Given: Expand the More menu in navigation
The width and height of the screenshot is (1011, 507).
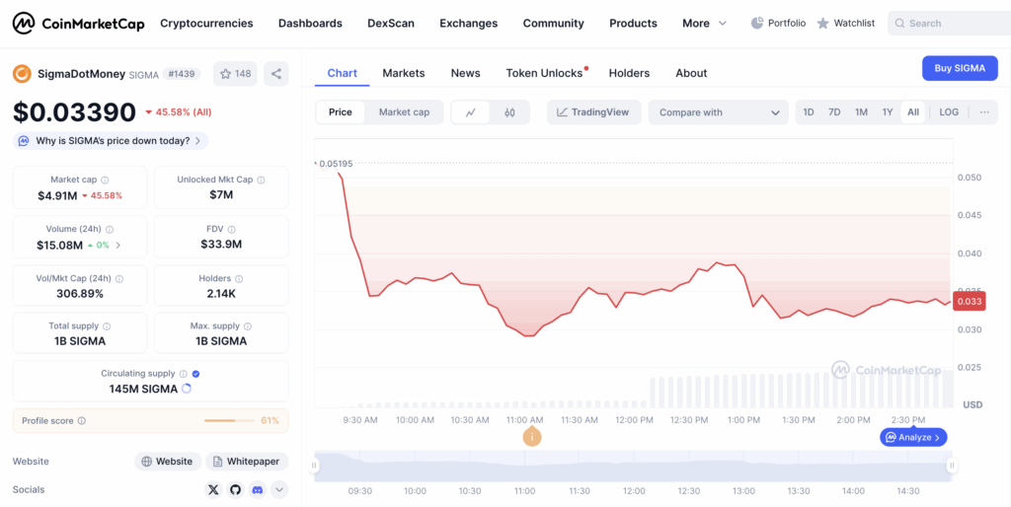Looking at the screenshot, I should [704, 23].
